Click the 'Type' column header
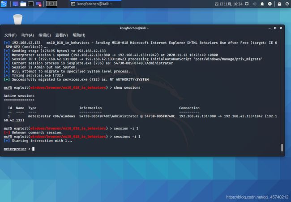Viewport: 291px width, 202px height. click(x=32, y=108)
